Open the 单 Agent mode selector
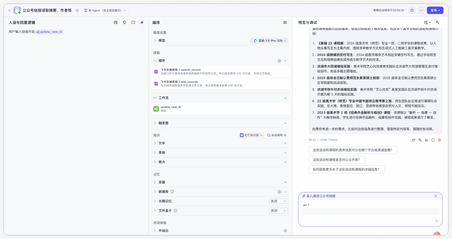This screenshot has height=239, width=452. (x=105, y=10)
